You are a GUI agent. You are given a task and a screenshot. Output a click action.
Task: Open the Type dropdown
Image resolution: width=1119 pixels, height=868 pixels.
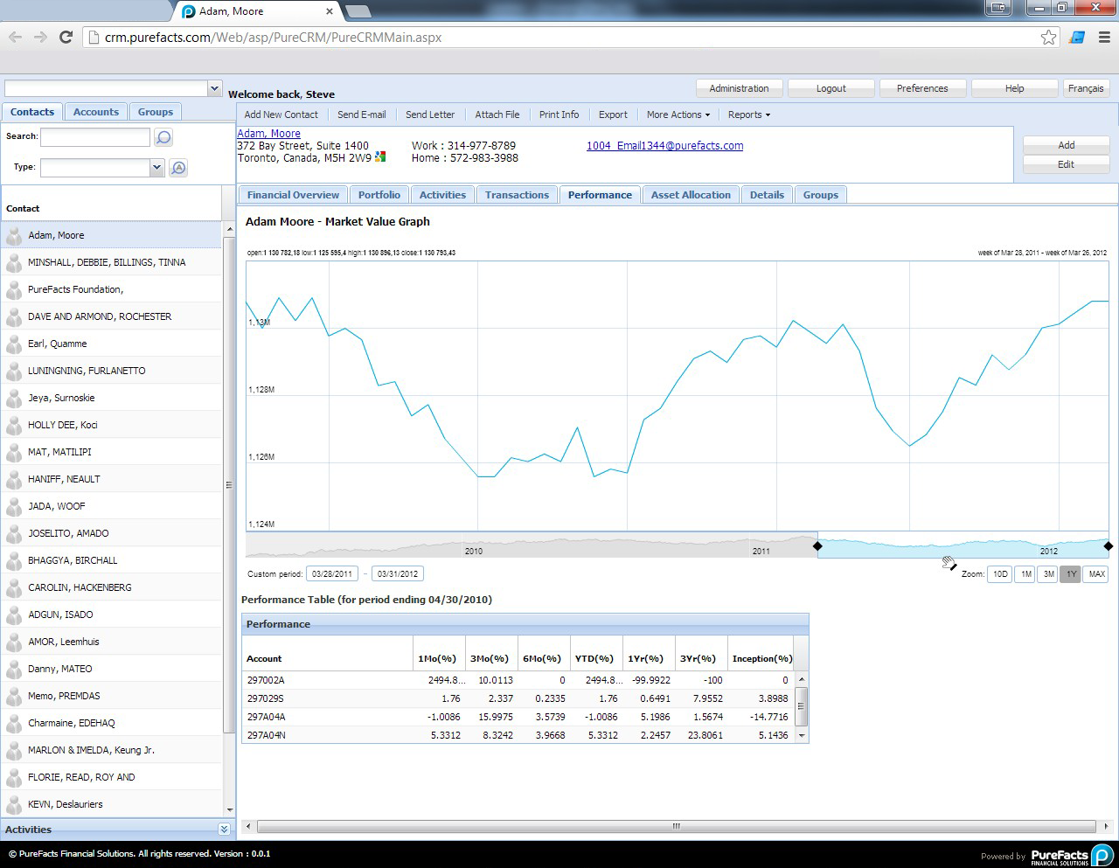[156, 168]
